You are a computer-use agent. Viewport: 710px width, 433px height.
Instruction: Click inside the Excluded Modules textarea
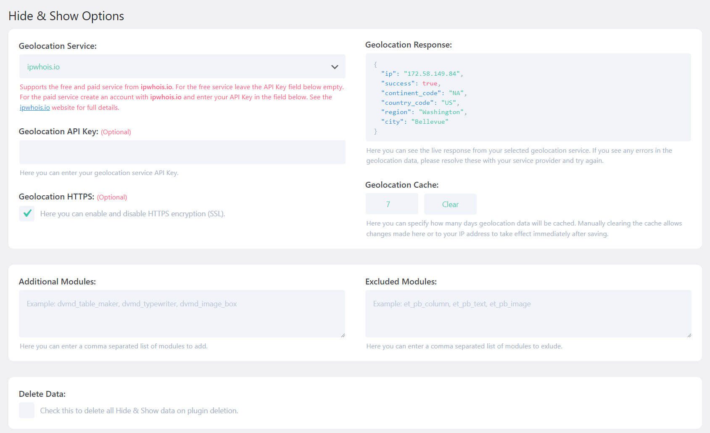(x=528, y=313)
